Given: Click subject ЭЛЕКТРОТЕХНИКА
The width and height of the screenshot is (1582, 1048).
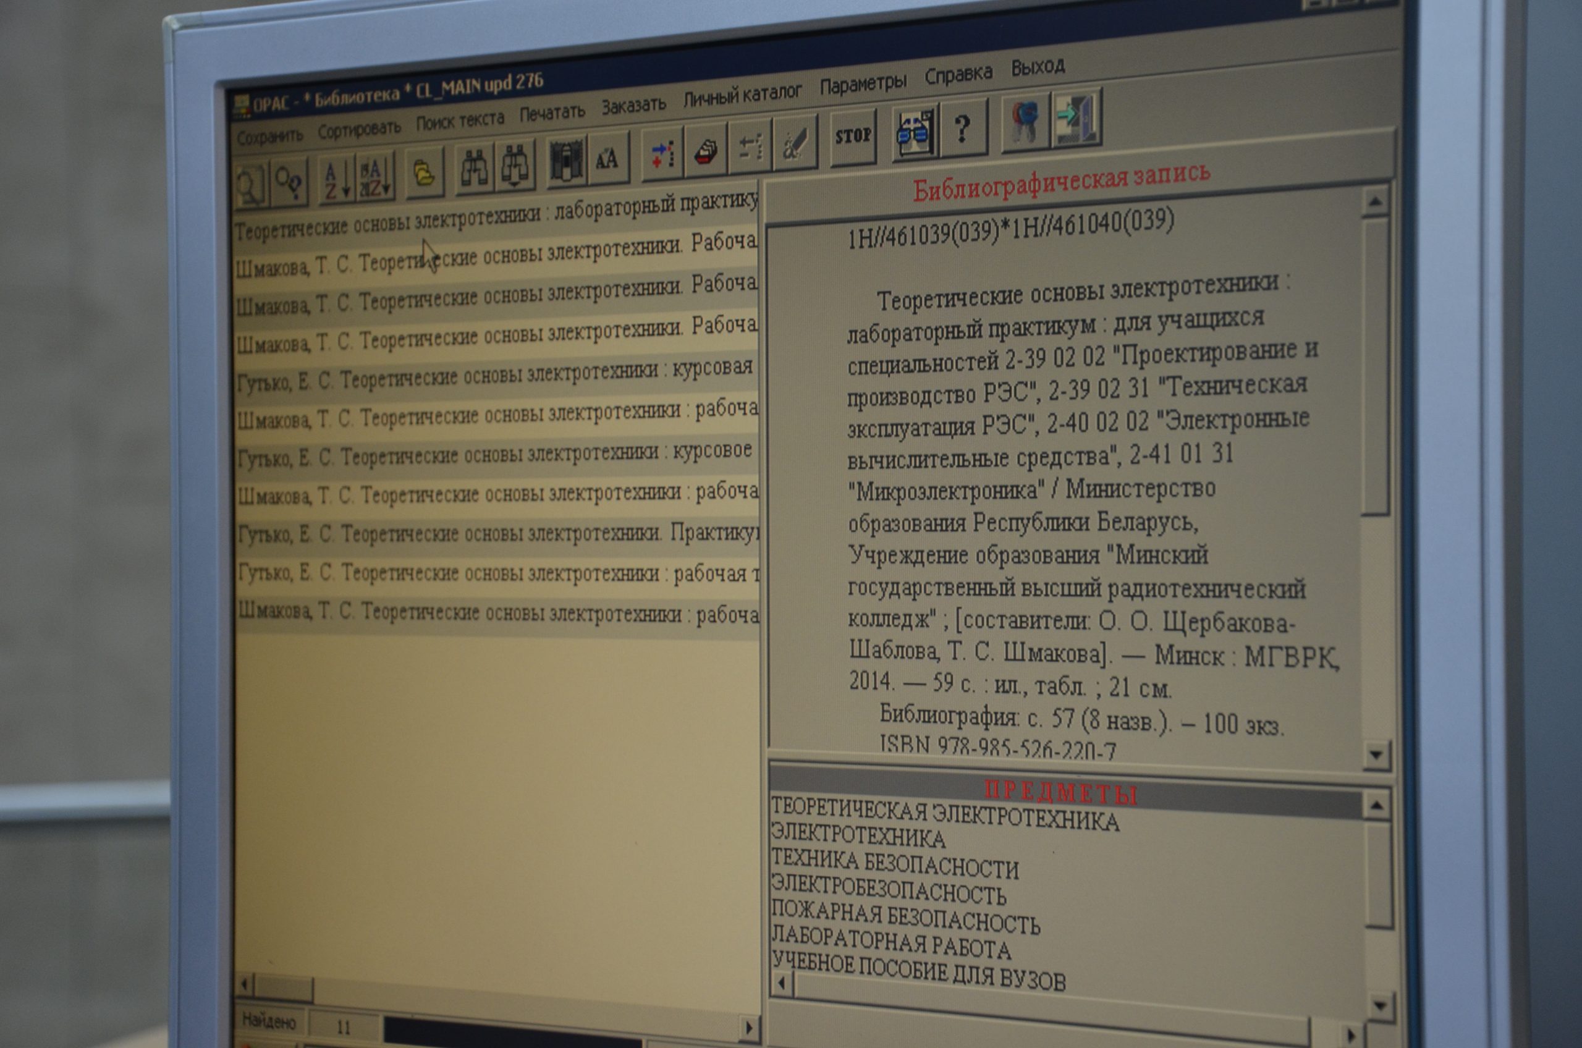Looking at the screenshot, I should 858,835.
